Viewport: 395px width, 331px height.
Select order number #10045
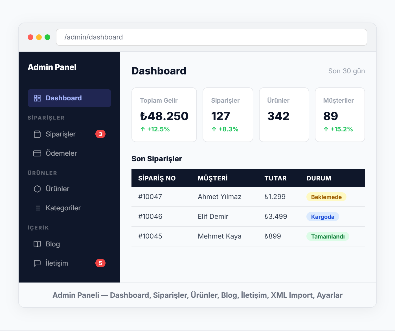(150, 236)
